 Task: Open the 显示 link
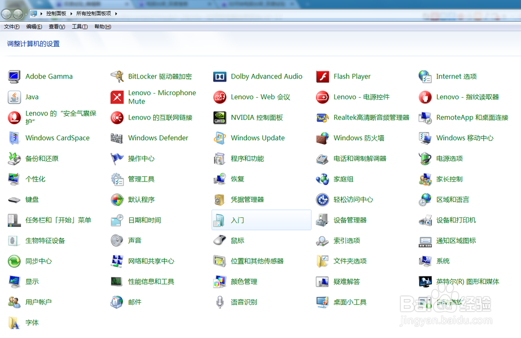pos(32,282)
